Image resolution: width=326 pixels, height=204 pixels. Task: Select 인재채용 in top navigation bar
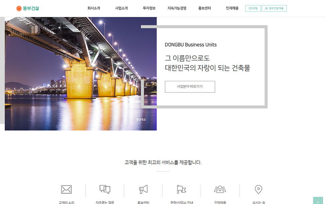coord(232,8)
